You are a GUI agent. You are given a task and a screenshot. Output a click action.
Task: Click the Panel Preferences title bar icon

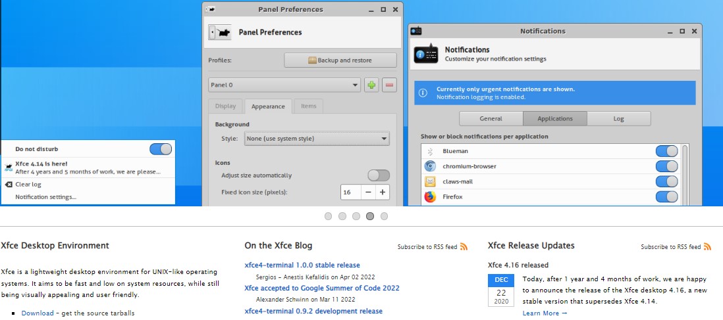(x=210, y=9)
